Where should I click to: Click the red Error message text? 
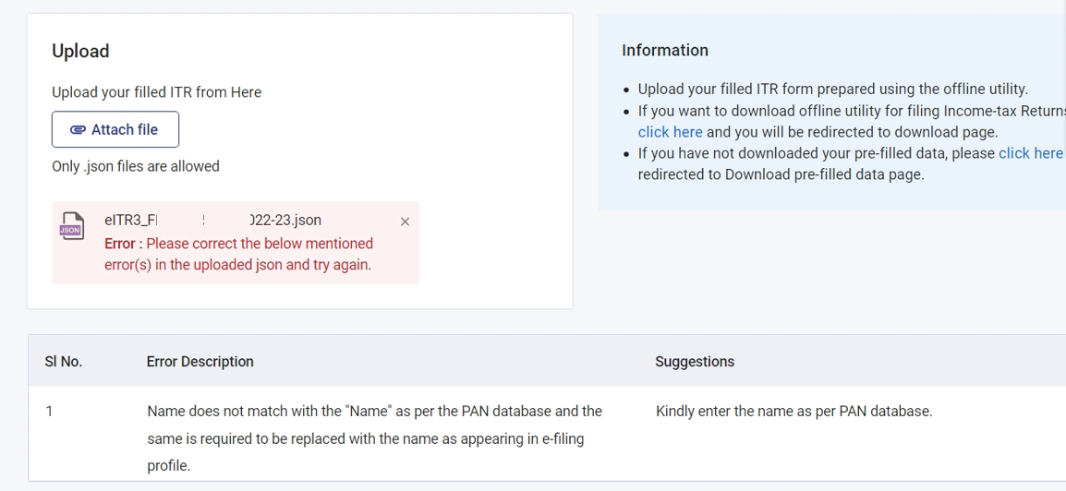238,254
